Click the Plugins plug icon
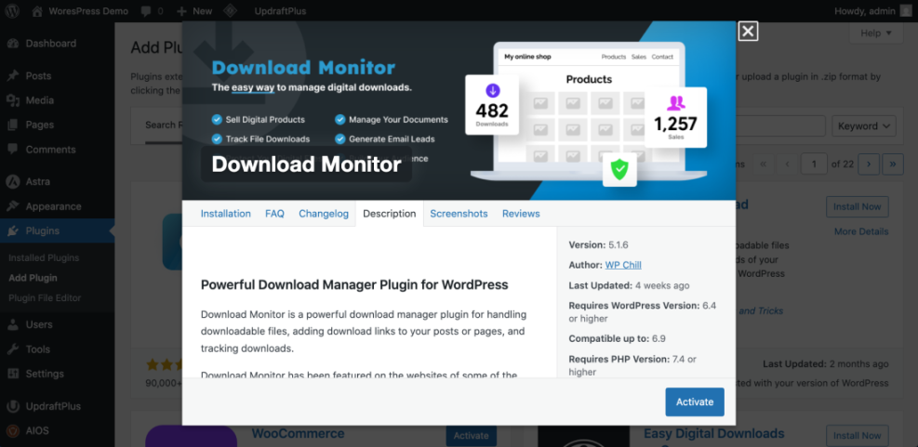Screen dimensions: 918x447 (x=13, y=231)
